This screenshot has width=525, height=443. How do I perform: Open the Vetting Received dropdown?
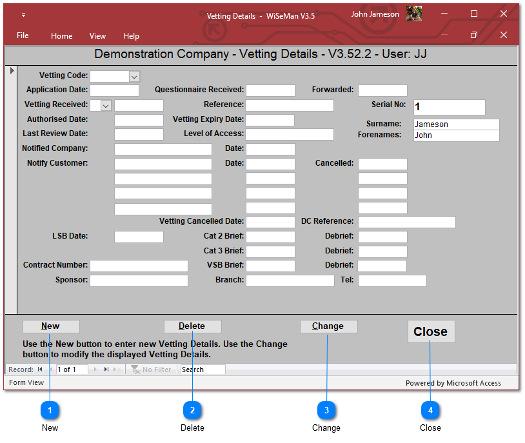[106, 105]
